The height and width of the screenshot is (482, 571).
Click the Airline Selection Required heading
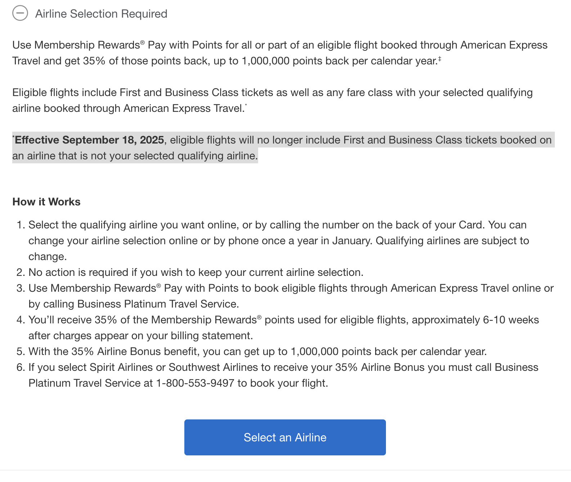(101, 14)
